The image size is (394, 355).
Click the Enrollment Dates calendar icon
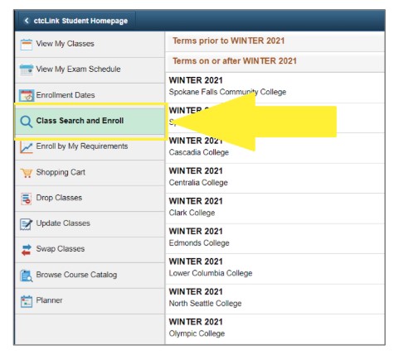click(27, 95)
